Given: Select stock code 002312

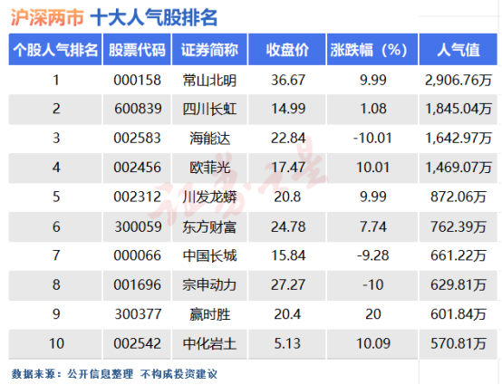Looking at the screenshot, I should click(x=138, y=197).
